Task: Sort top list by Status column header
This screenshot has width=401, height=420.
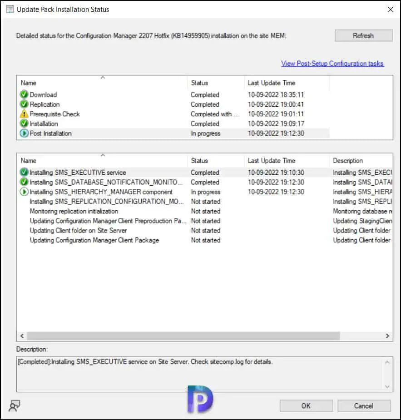Action: pyautogui.click(x=216, y=83)
